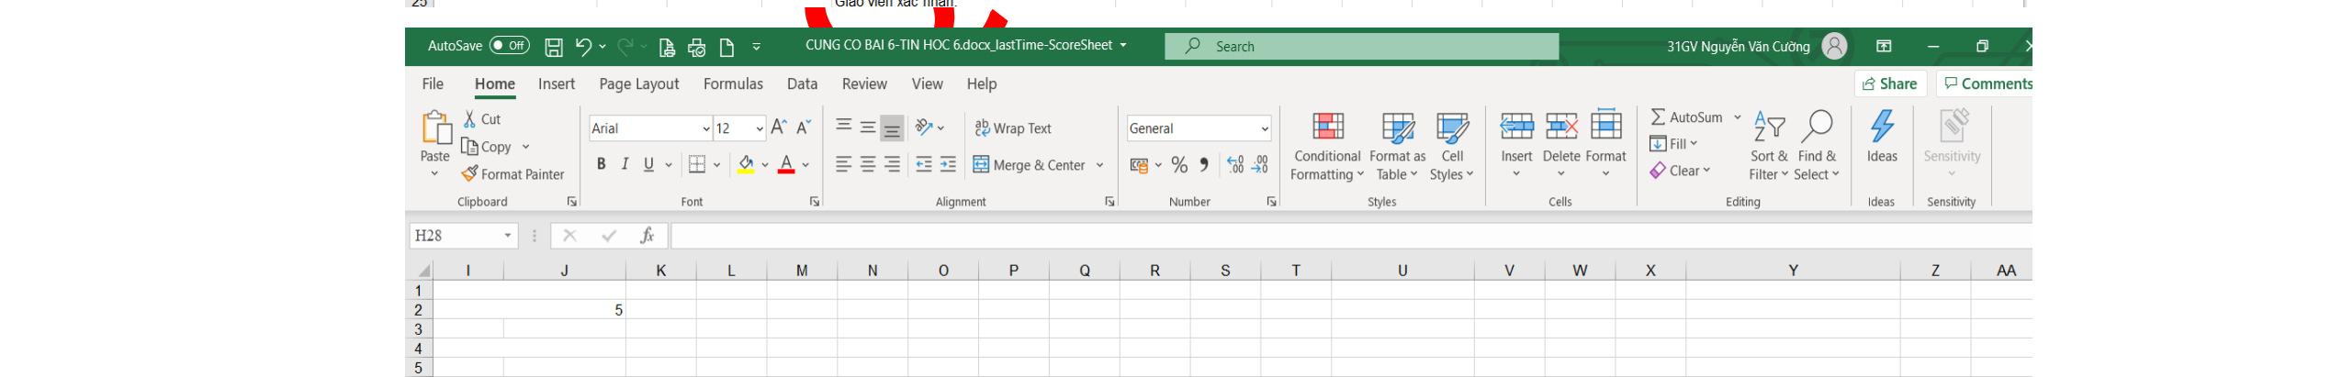Activate the Format Painter tool
The width and height of the screenshot is (2342, 377).
[x=513, y=174]
